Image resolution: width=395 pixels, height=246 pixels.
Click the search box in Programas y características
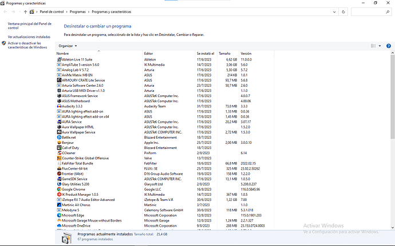pos(371,12)
